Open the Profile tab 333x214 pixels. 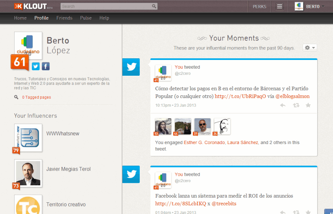41,18
